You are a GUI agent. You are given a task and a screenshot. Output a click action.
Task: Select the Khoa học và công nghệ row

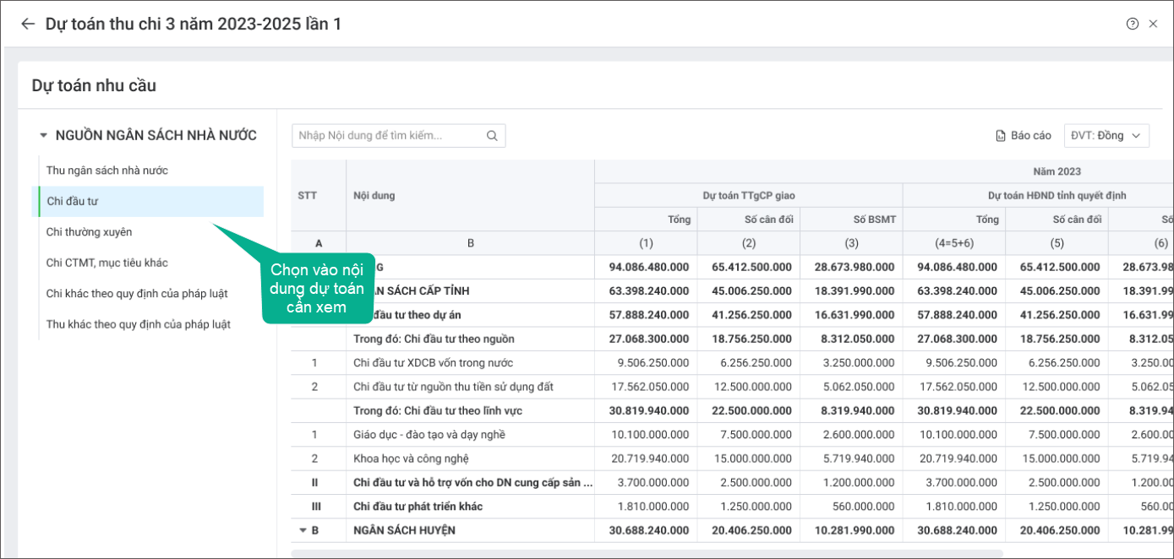(x=411, y=459)
